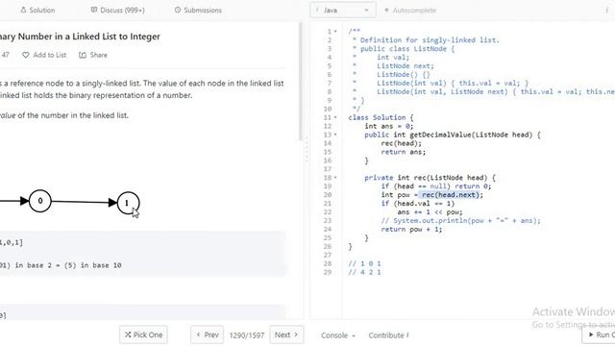
Task: Open the Solution tab
Action: click(37, 11)
